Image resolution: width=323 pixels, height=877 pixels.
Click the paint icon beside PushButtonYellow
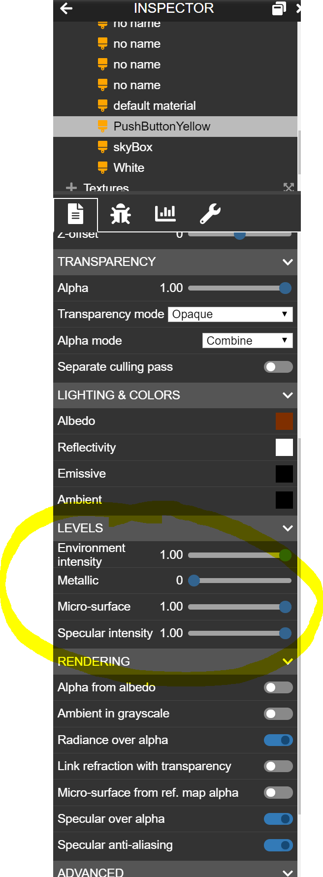pos(102,126)
